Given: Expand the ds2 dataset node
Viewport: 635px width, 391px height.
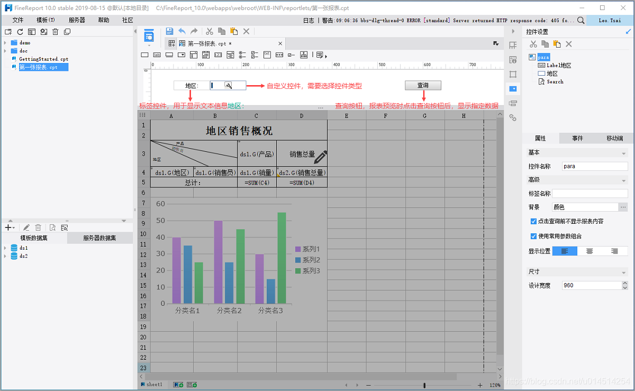Looking at the screenshot, I should point(5,256).
